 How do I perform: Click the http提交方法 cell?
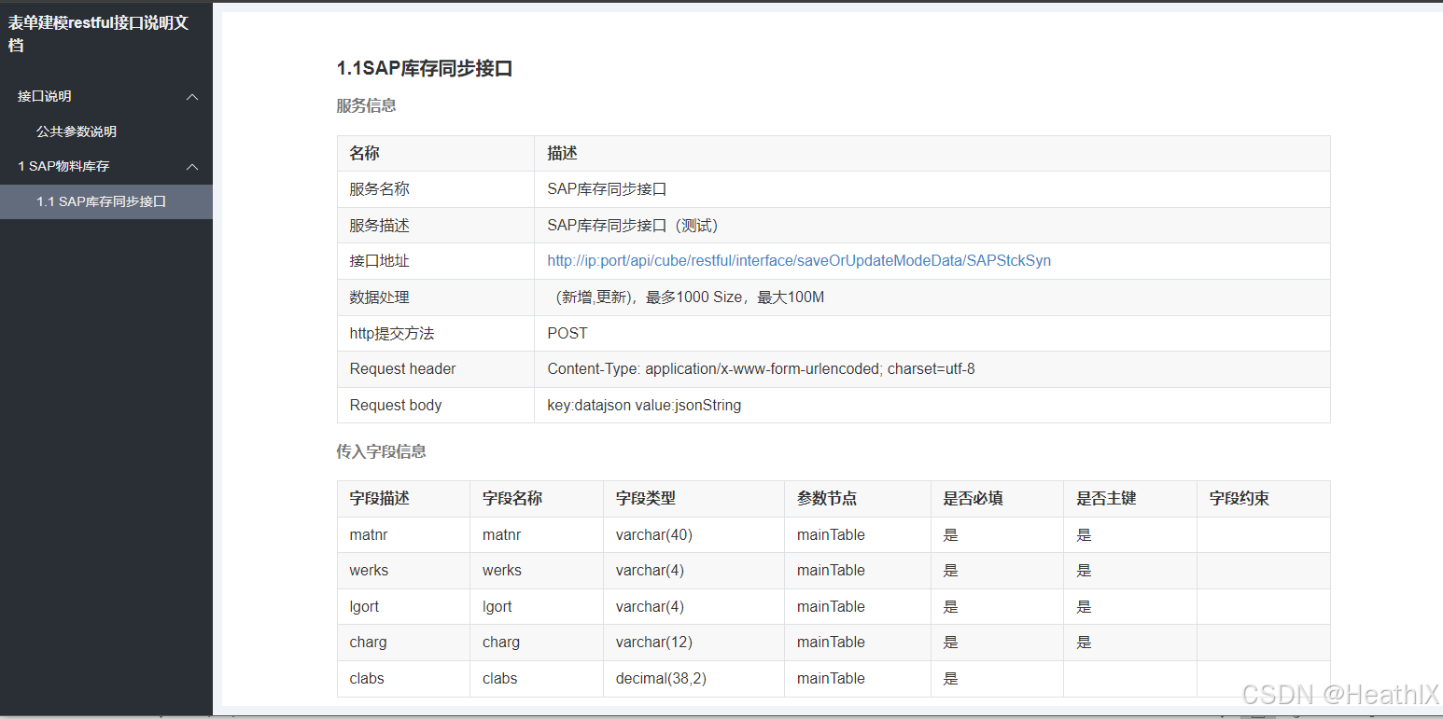tap(436, 333)
